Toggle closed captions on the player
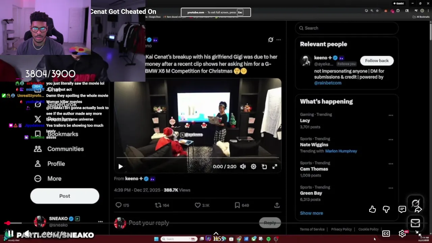The width and height of the screenshot is (432, 243). [x=386, y=234]
